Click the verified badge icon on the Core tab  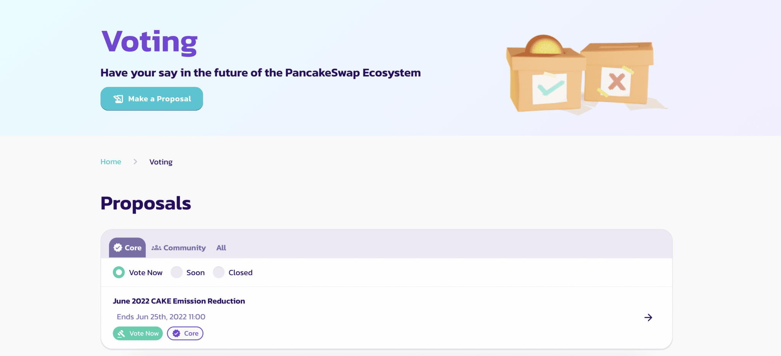tap(117, 247)
